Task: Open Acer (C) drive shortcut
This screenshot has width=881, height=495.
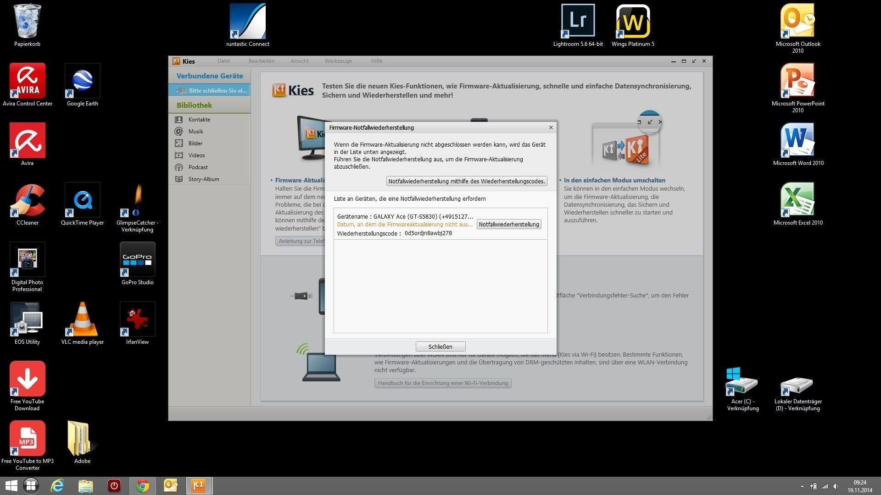Action: [x=743, y=389]
